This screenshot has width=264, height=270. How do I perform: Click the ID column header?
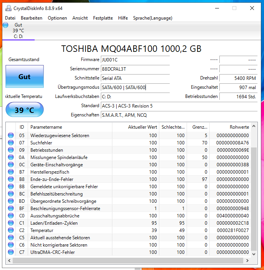pyautogui.click(x=22, y=127)
